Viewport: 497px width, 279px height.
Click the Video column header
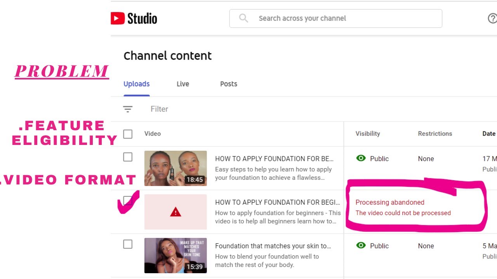pyautogui.click(x=153, y=134)
